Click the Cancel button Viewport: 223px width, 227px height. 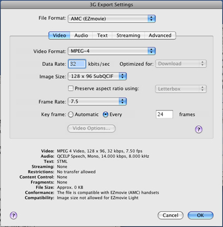[171, 215]
